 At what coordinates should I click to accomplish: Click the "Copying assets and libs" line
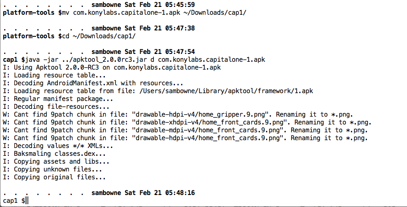pyautogui.click(x=55, y=161)
